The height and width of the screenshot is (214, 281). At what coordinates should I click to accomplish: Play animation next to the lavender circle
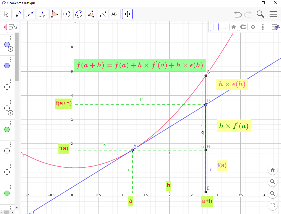pyautogui.click(x=10, y=49)
